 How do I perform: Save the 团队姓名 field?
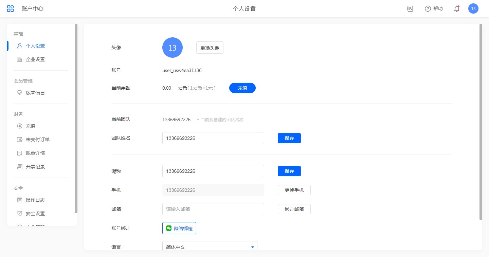click(289, 138)
